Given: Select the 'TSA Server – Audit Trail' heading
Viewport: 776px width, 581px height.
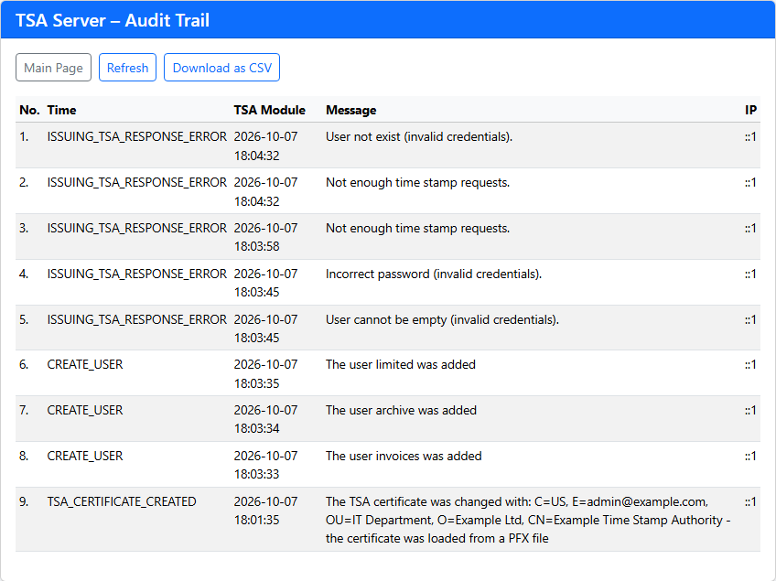Looking at the screenshot, I should click(x=113, y=20).
